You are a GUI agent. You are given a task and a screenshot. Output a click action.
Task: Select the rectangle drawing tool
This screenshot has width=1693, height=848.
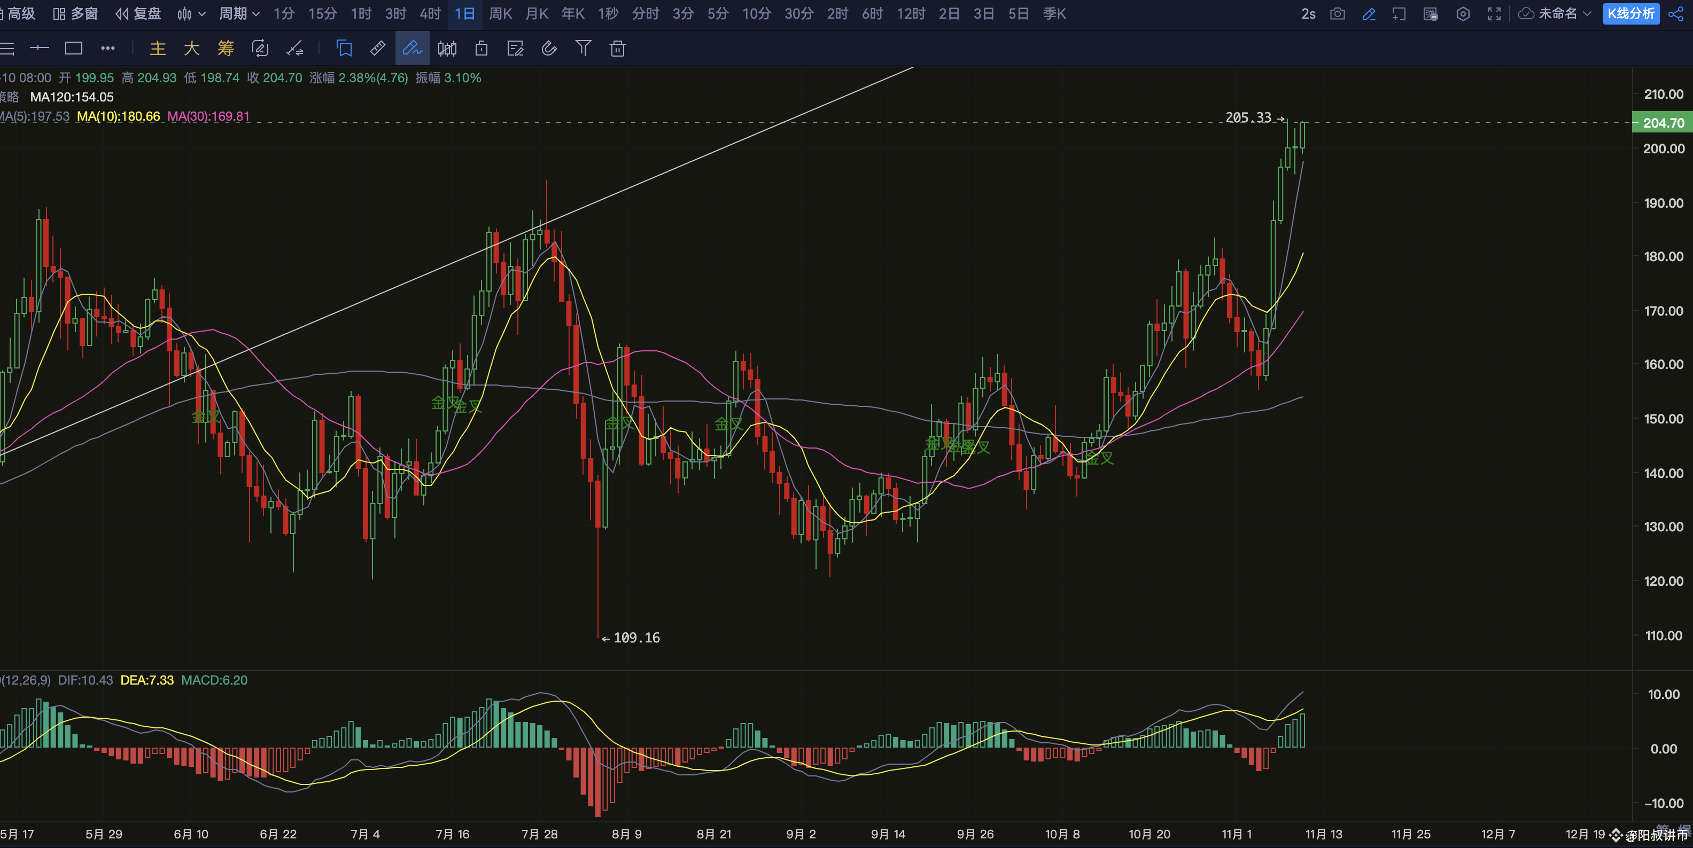coord(74,48)
